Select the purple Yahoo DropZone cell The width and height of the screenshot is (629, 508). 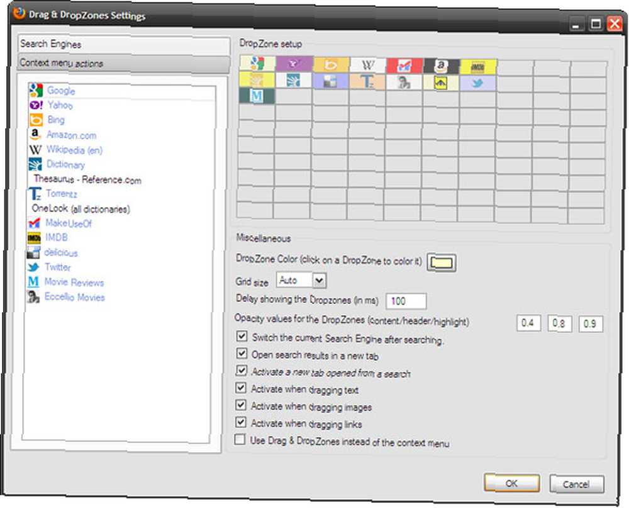pyautogui.click(x=294, y=64)
